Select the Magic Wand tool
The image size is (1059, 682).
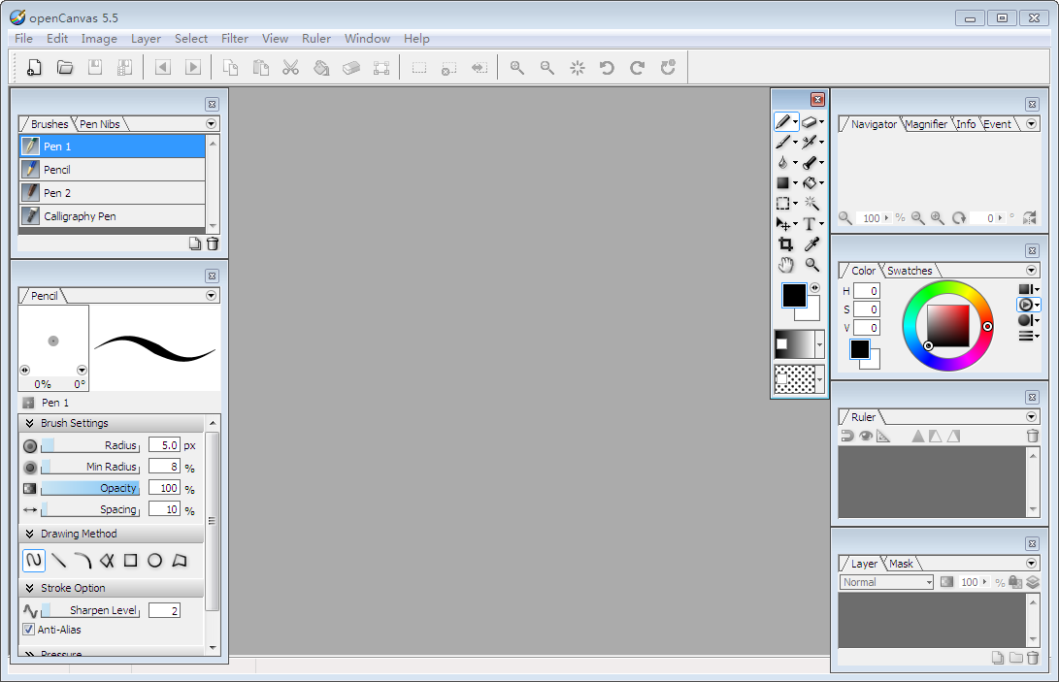(x=811, y=204)
